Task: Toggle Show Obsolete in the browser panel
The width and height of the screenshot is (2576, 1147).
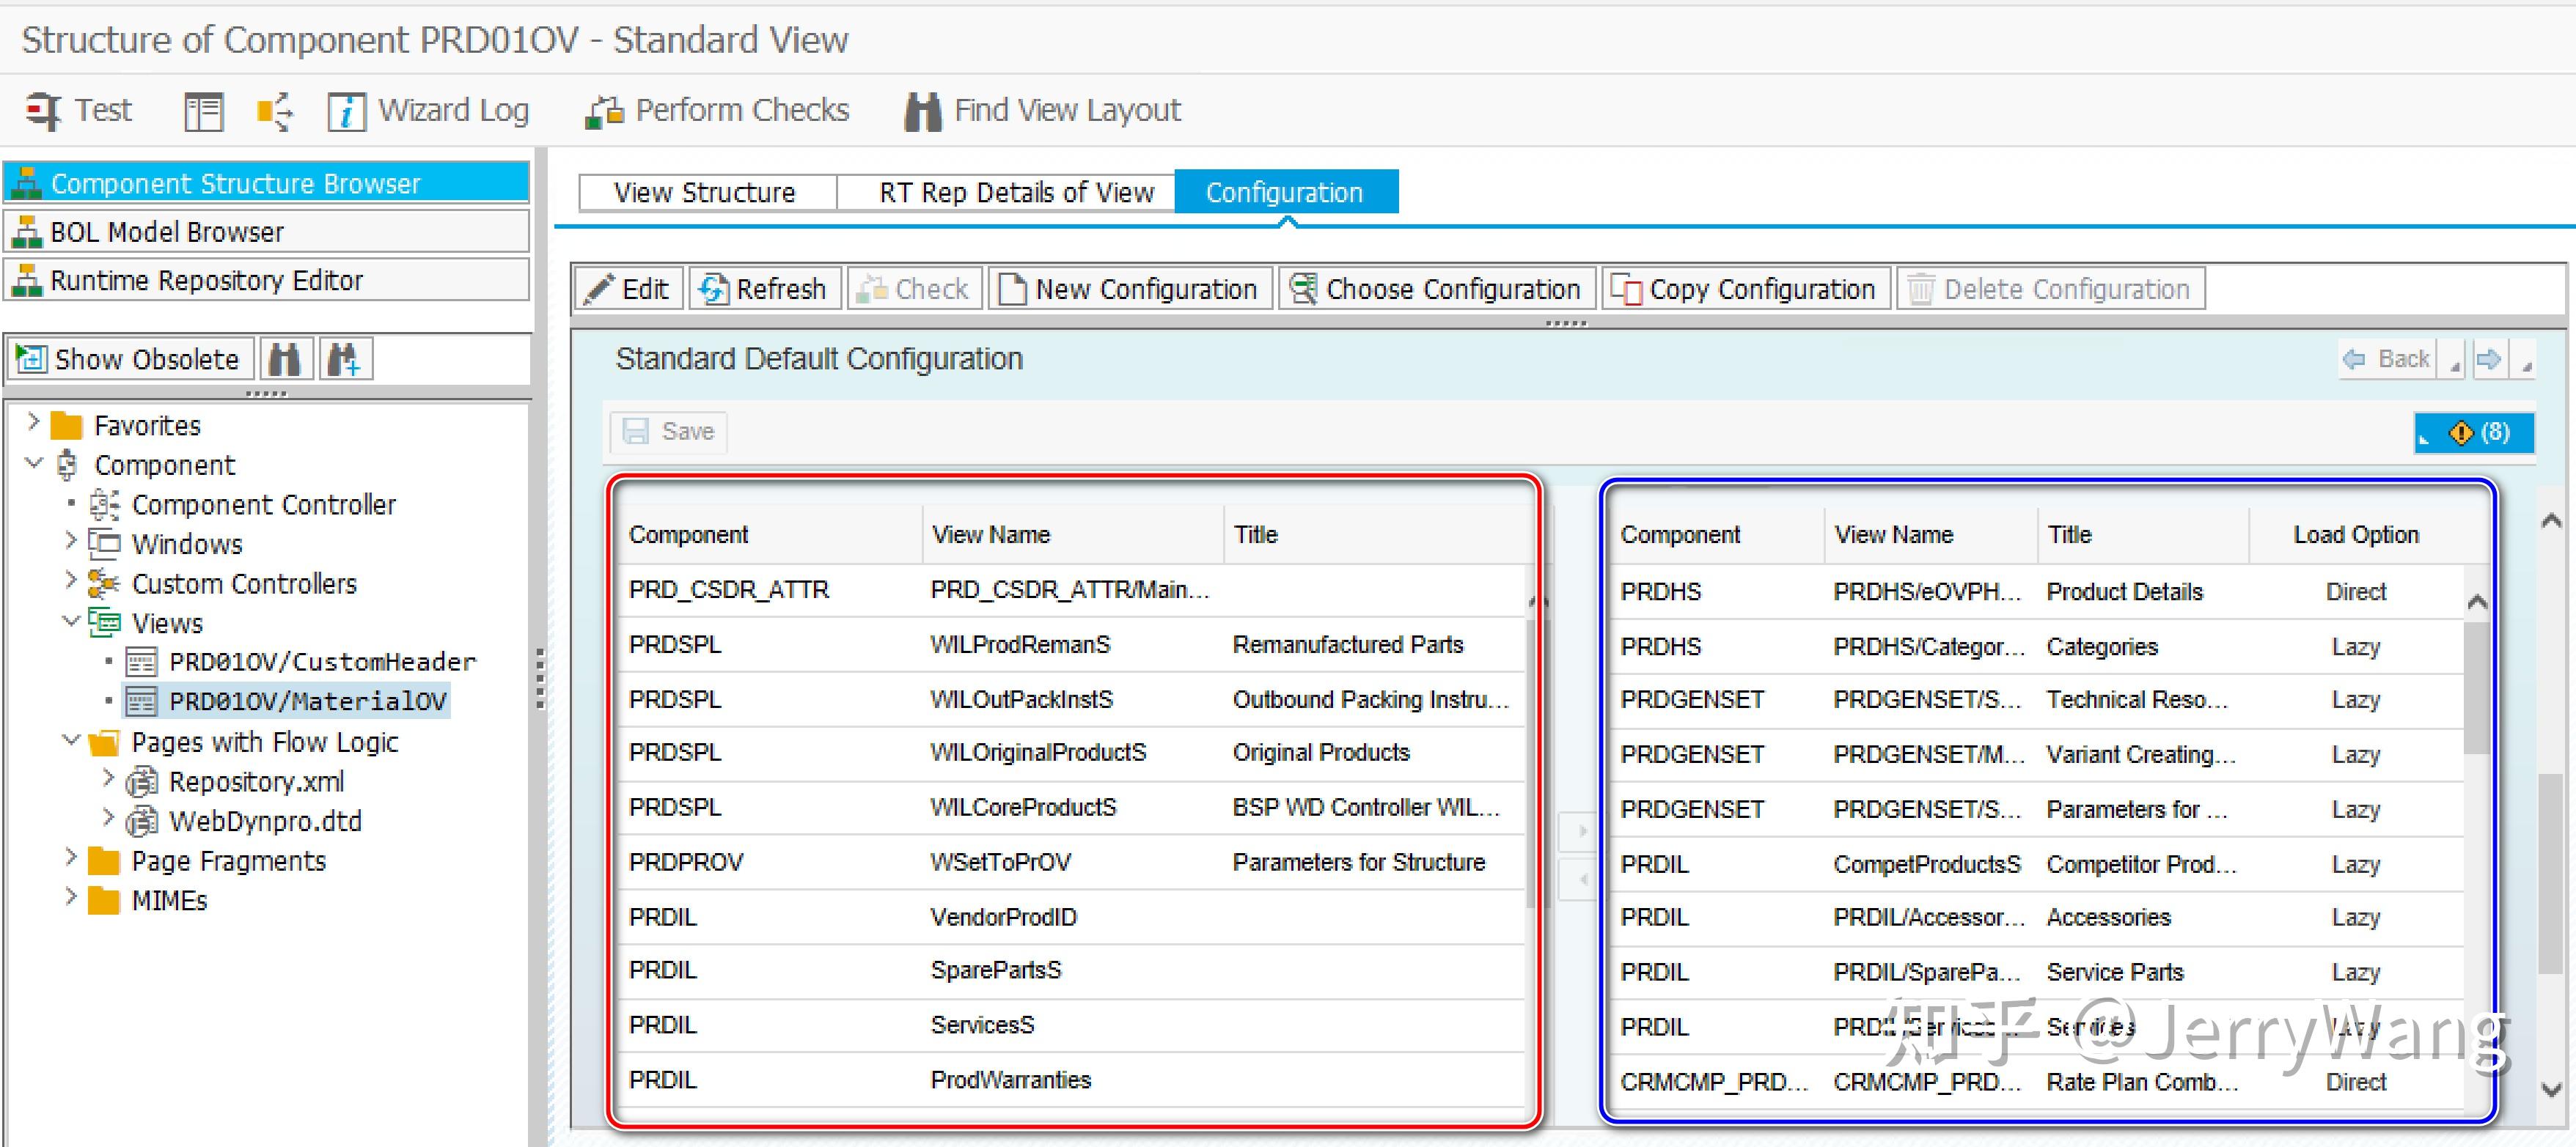Action: click(x=131, y=358)
